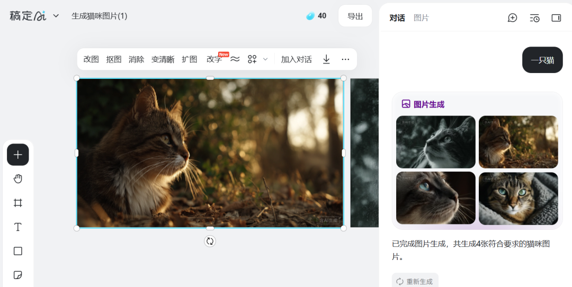Open the conversation history list icon
Viewport: 572px width, 287px height.
coord(534,18)
